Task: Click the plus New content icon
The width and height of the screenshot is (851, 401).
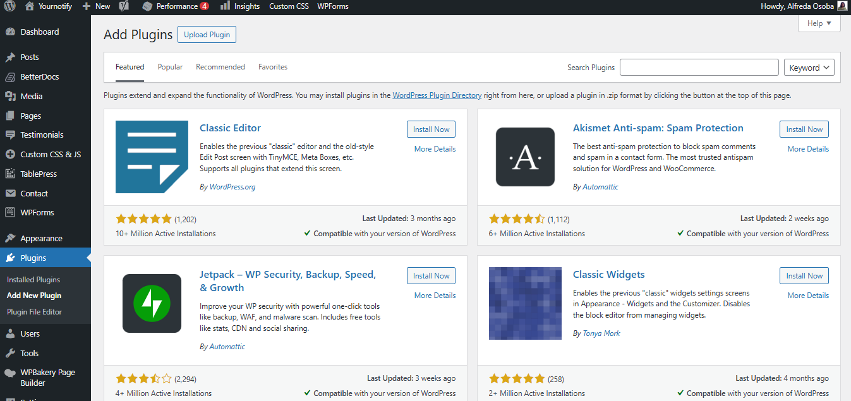Action: coord(87,6)
